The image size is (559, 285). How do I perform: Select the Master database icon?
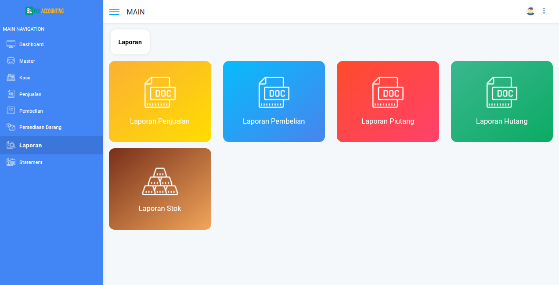[11, 61]
